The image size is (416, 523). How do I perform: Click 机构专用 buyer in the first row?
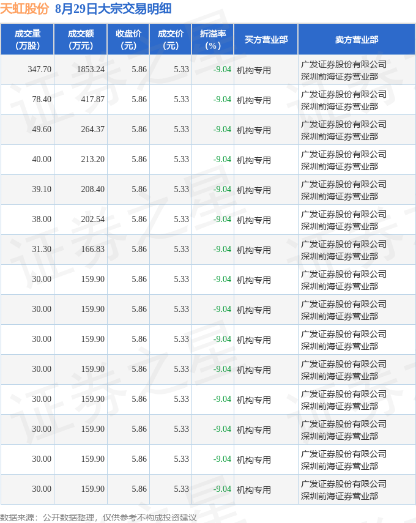(254, 70)
